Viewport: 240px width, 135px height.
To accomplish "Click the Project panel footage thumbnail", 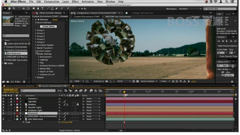I will coord(8,21).
